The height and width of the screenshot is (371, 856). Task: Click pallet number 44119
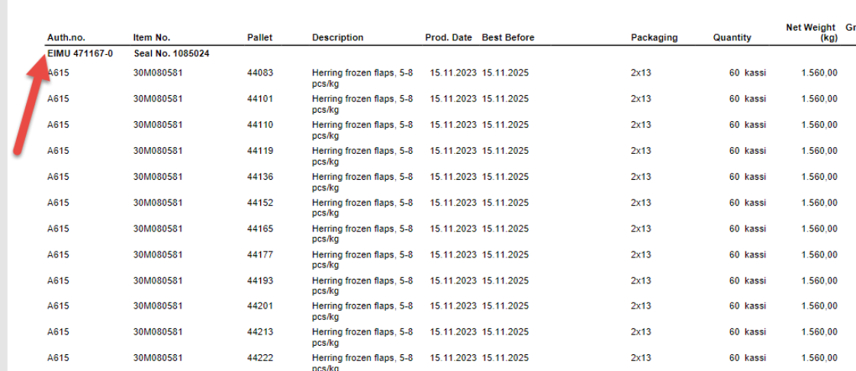(260, 151)
